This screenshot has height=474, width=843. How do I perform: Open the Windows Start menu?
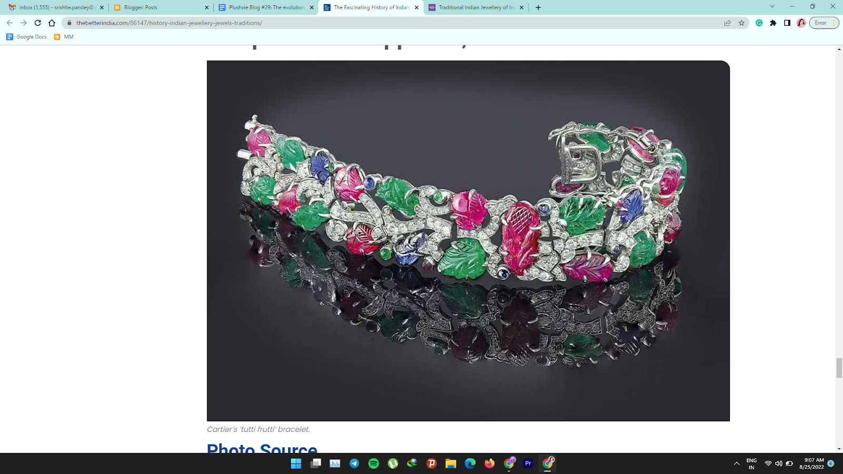tap(296, 463)
